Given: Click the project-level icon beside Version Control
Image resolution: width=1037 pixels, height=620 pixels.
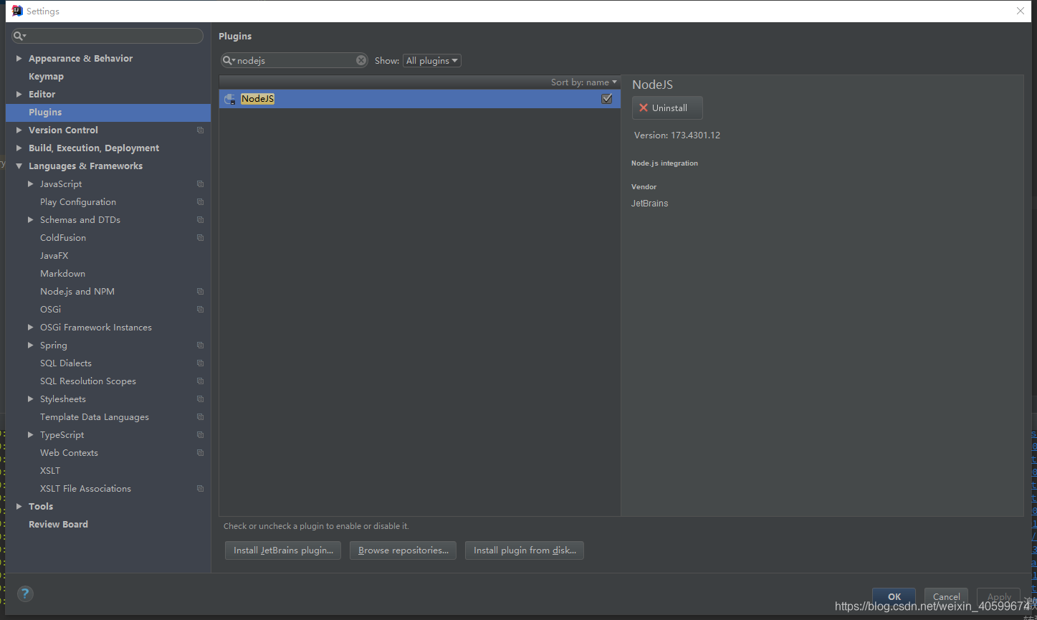Looking at the screenshot, I should [x=200, y=130].
